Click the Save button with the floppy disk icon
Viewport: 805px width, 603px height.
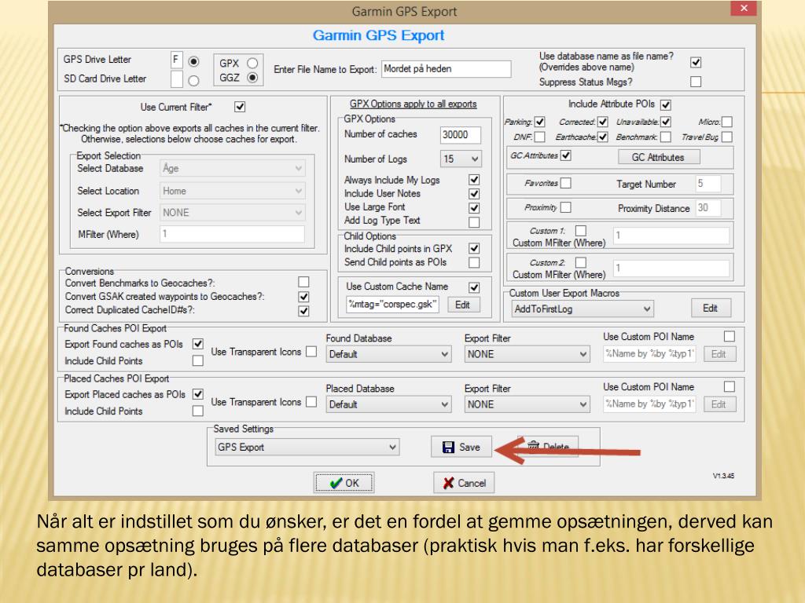461,447
